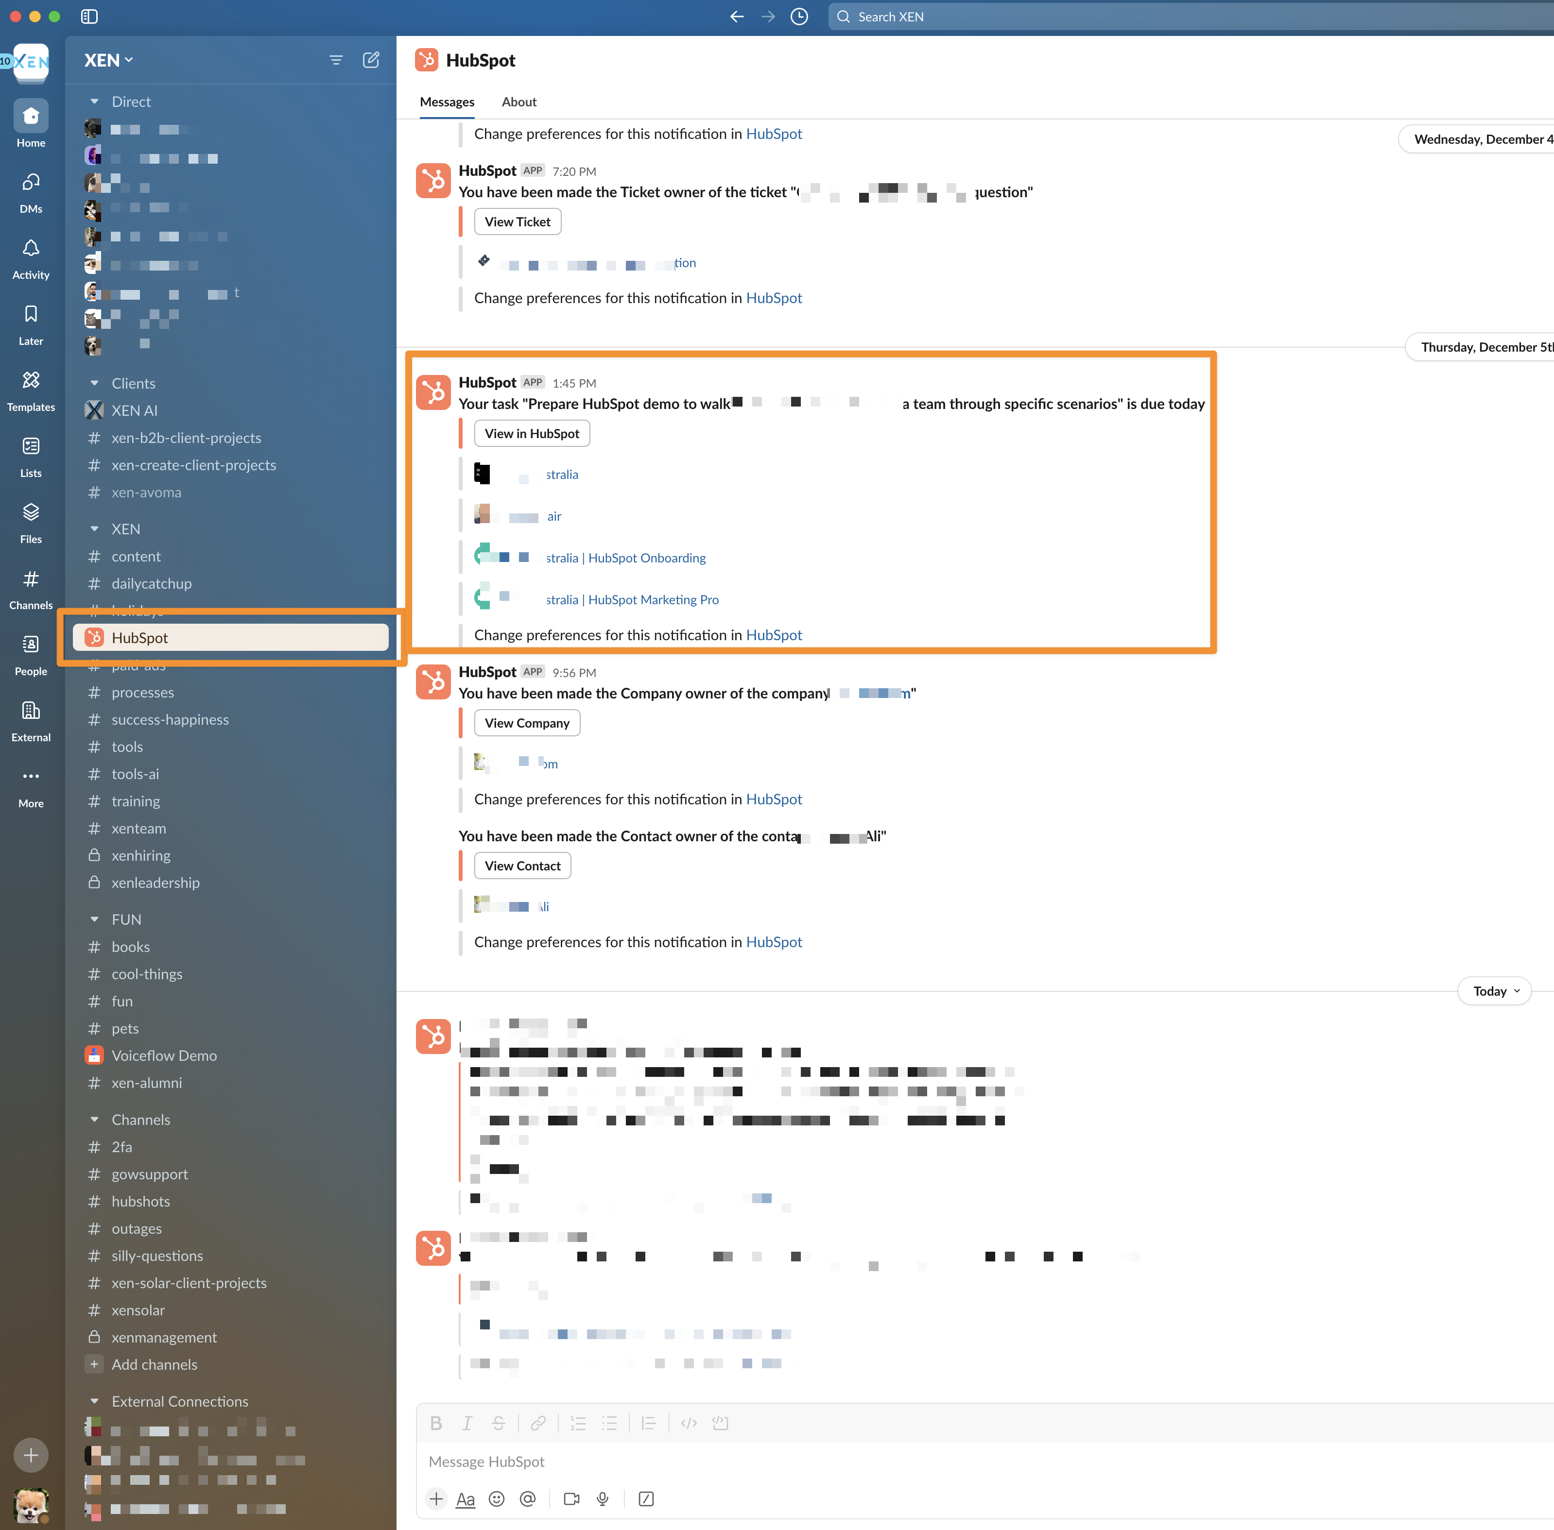The image size is (1554, 1530).
Task: Toggle strikethrough formatting in composer
Action: [499, 1423]
